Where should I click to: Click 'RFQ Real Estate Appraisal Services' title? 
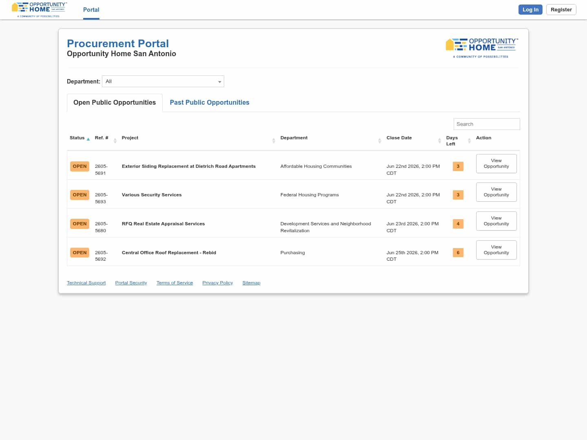tap(163, 224)
